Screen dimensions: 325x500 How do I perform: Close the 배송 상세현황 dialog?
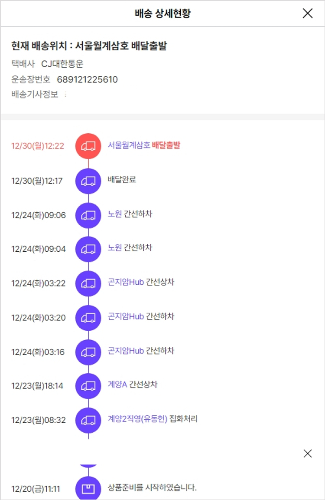click(308, 13)
